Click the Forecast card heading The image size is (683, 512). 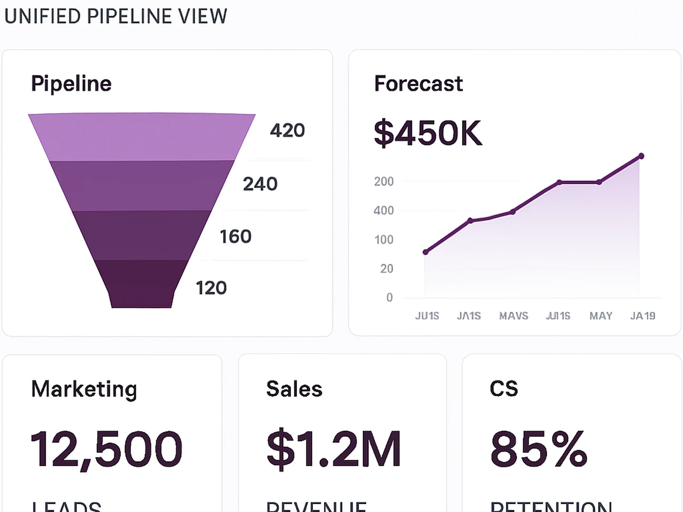pos(418,84)
